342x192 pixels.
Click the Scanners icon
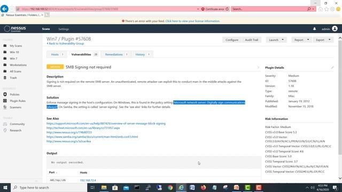(5, 107)
